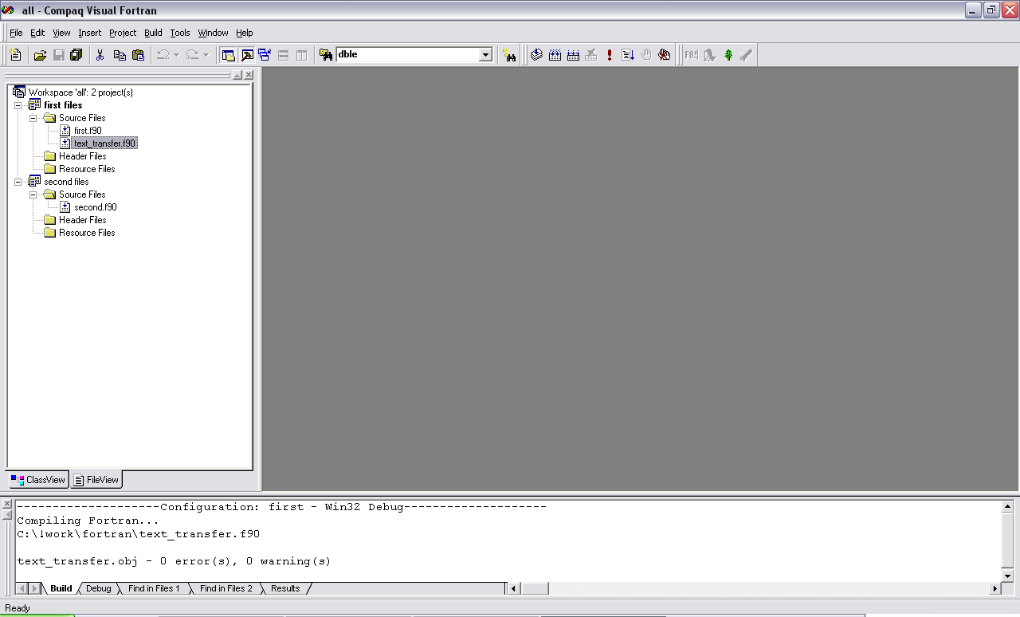Click the Stop Build icon
1020x617 pixels.
(x=591, y=55)
